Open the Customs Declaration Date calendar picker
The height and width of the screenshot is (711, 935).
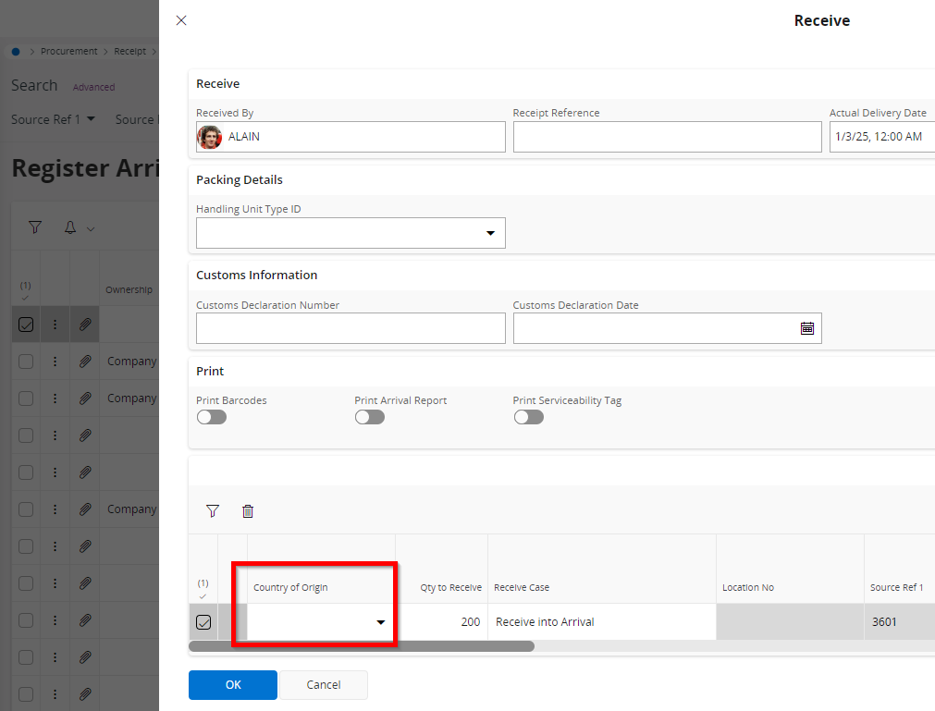806,328
